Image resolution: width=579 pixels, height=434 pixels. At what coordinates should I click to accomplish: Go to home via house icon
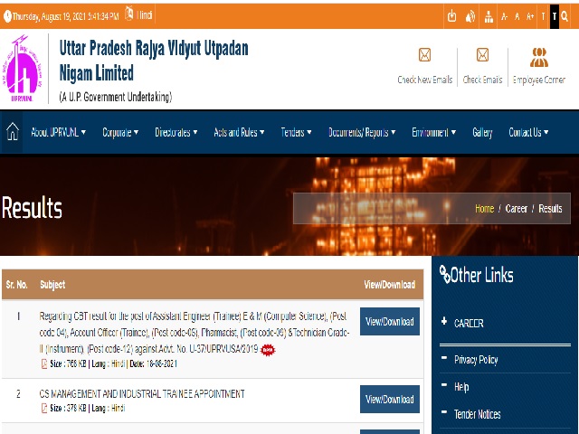point(12,131)
